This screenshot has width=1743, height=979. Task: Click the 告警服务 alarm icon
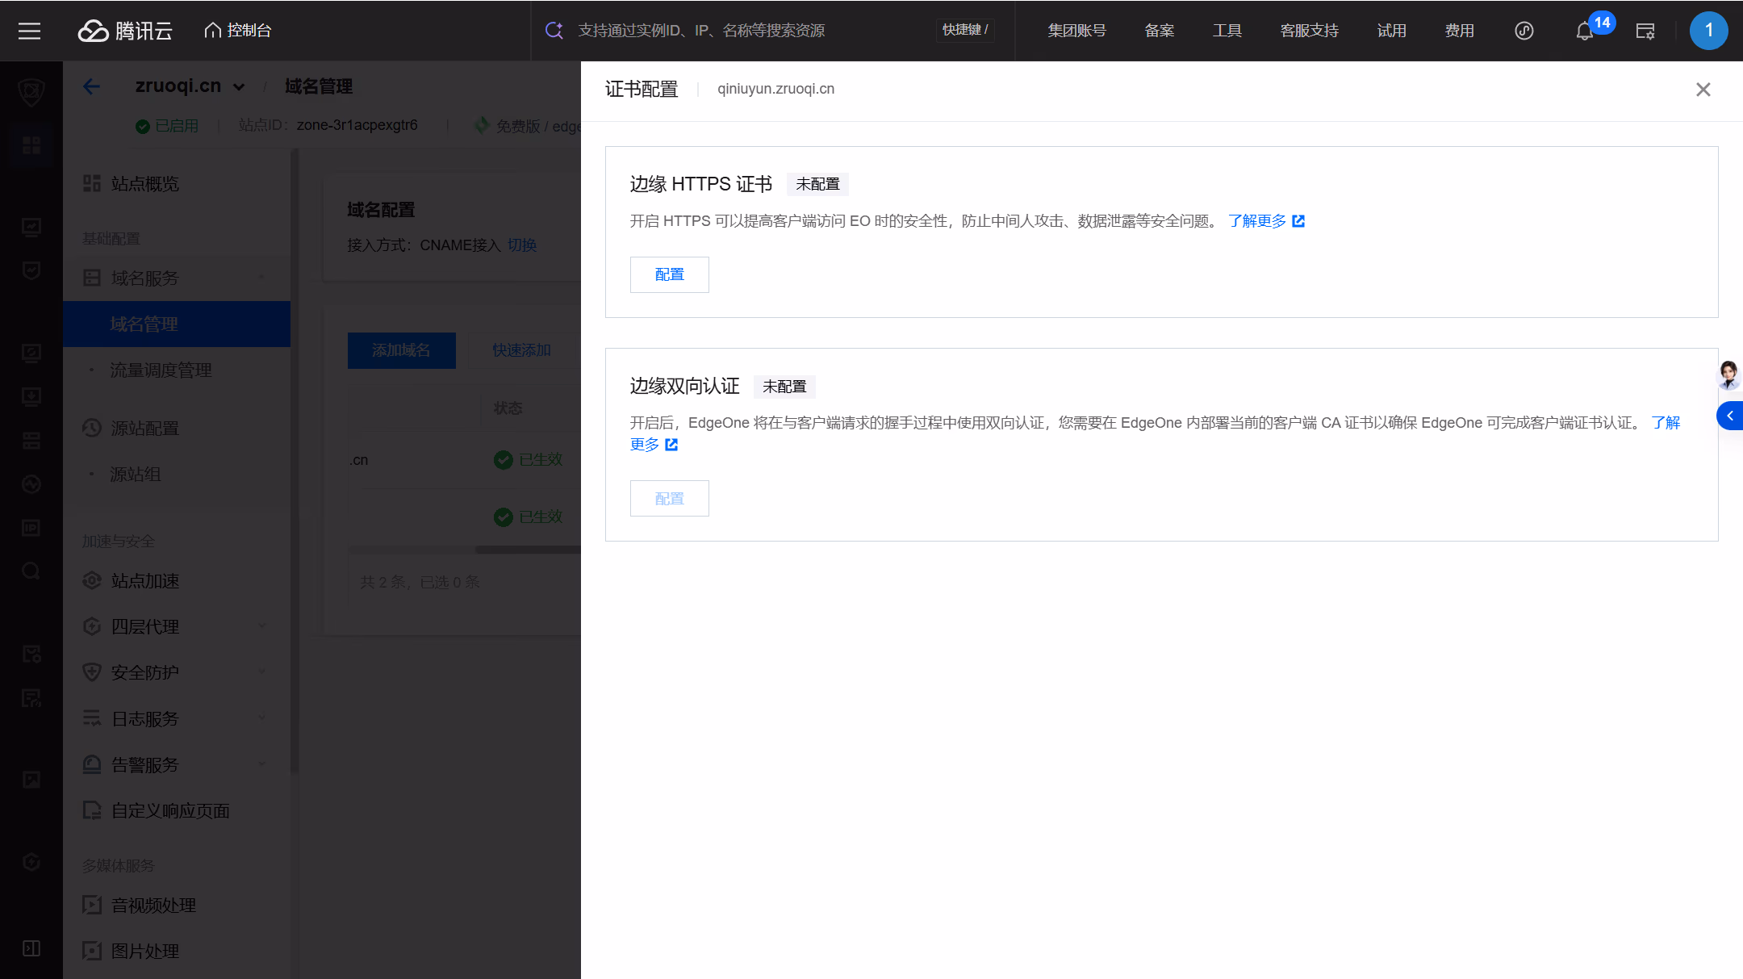coord(92,764)
